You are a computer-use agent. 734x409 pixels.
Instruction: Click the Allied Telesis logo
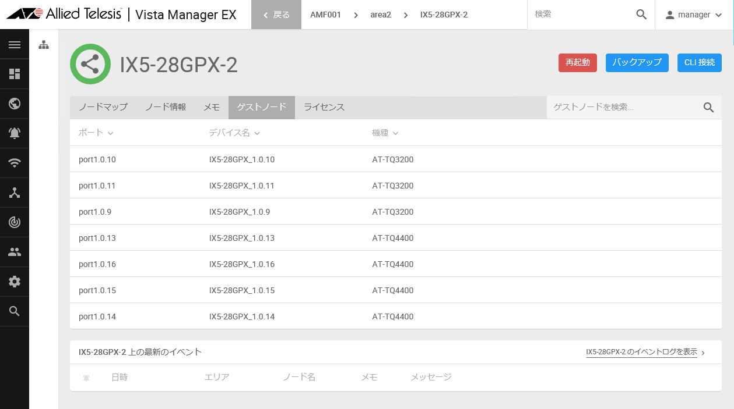64,14
